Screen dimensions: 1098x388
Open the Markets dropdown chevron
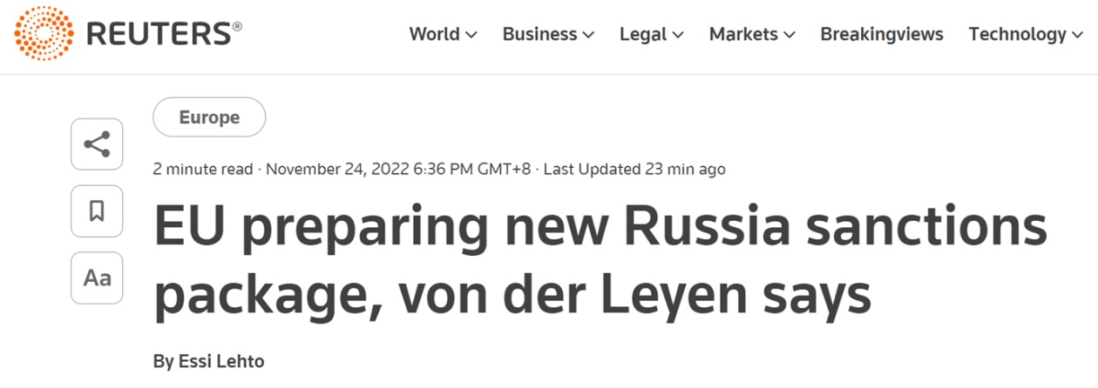tap(790, 35)
